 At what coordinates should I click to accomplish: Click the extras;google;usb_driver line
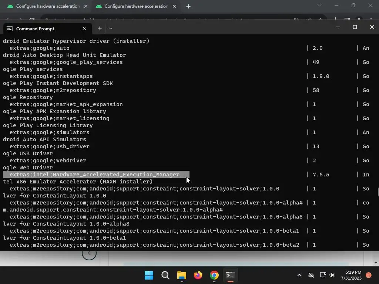(49, 146)
